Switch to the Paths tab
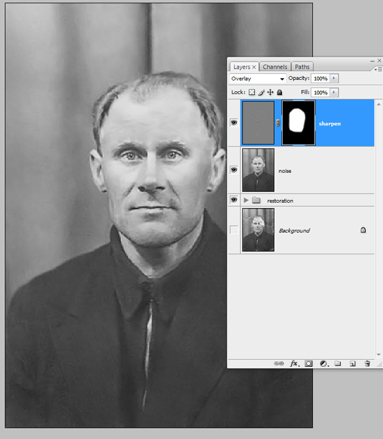This screenshot has height=439, width=383. tap(302, 67)
